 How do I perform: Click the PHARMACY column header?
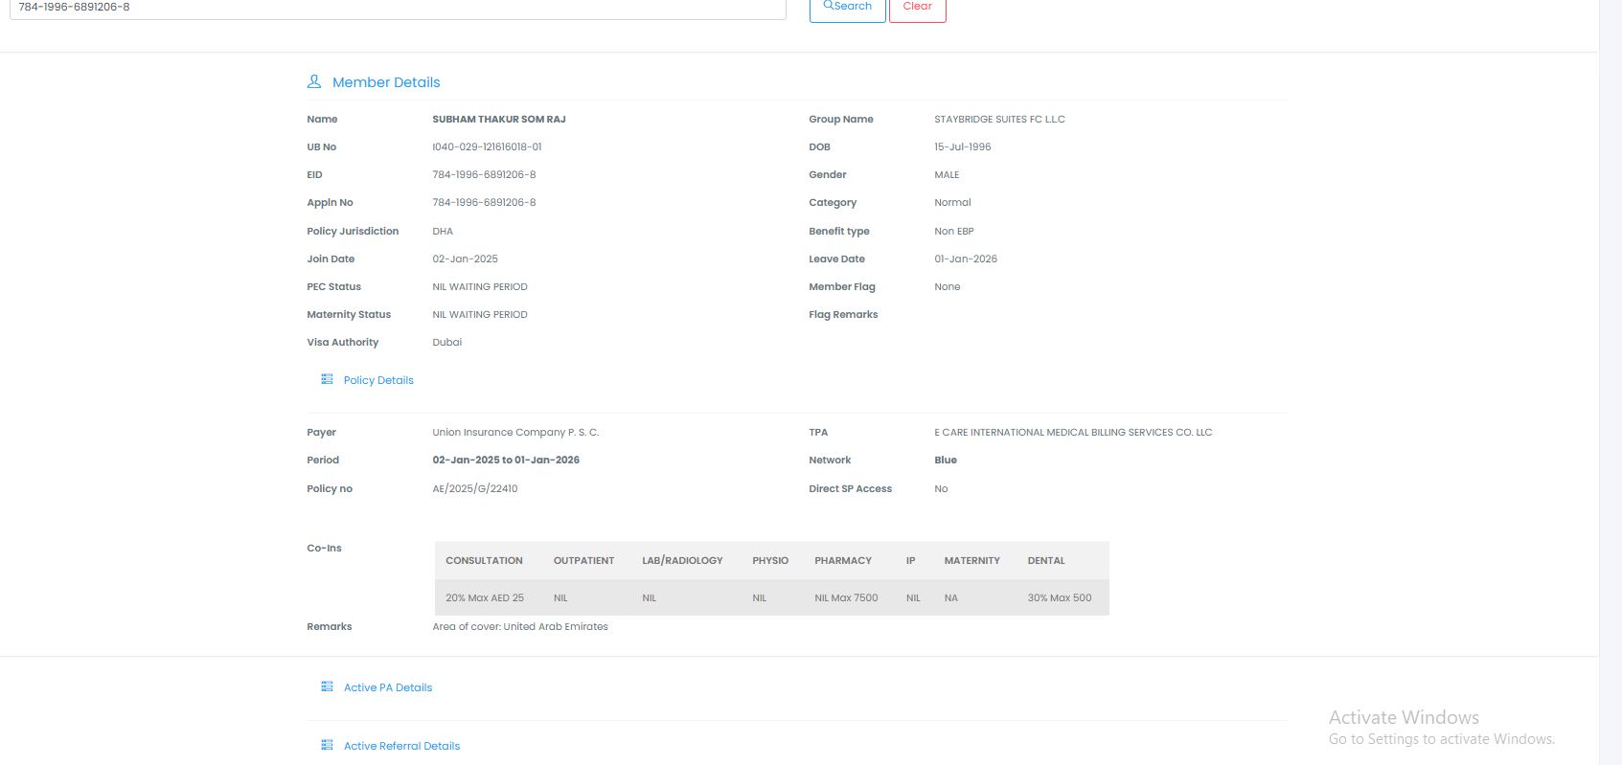[x=843, y=561]
